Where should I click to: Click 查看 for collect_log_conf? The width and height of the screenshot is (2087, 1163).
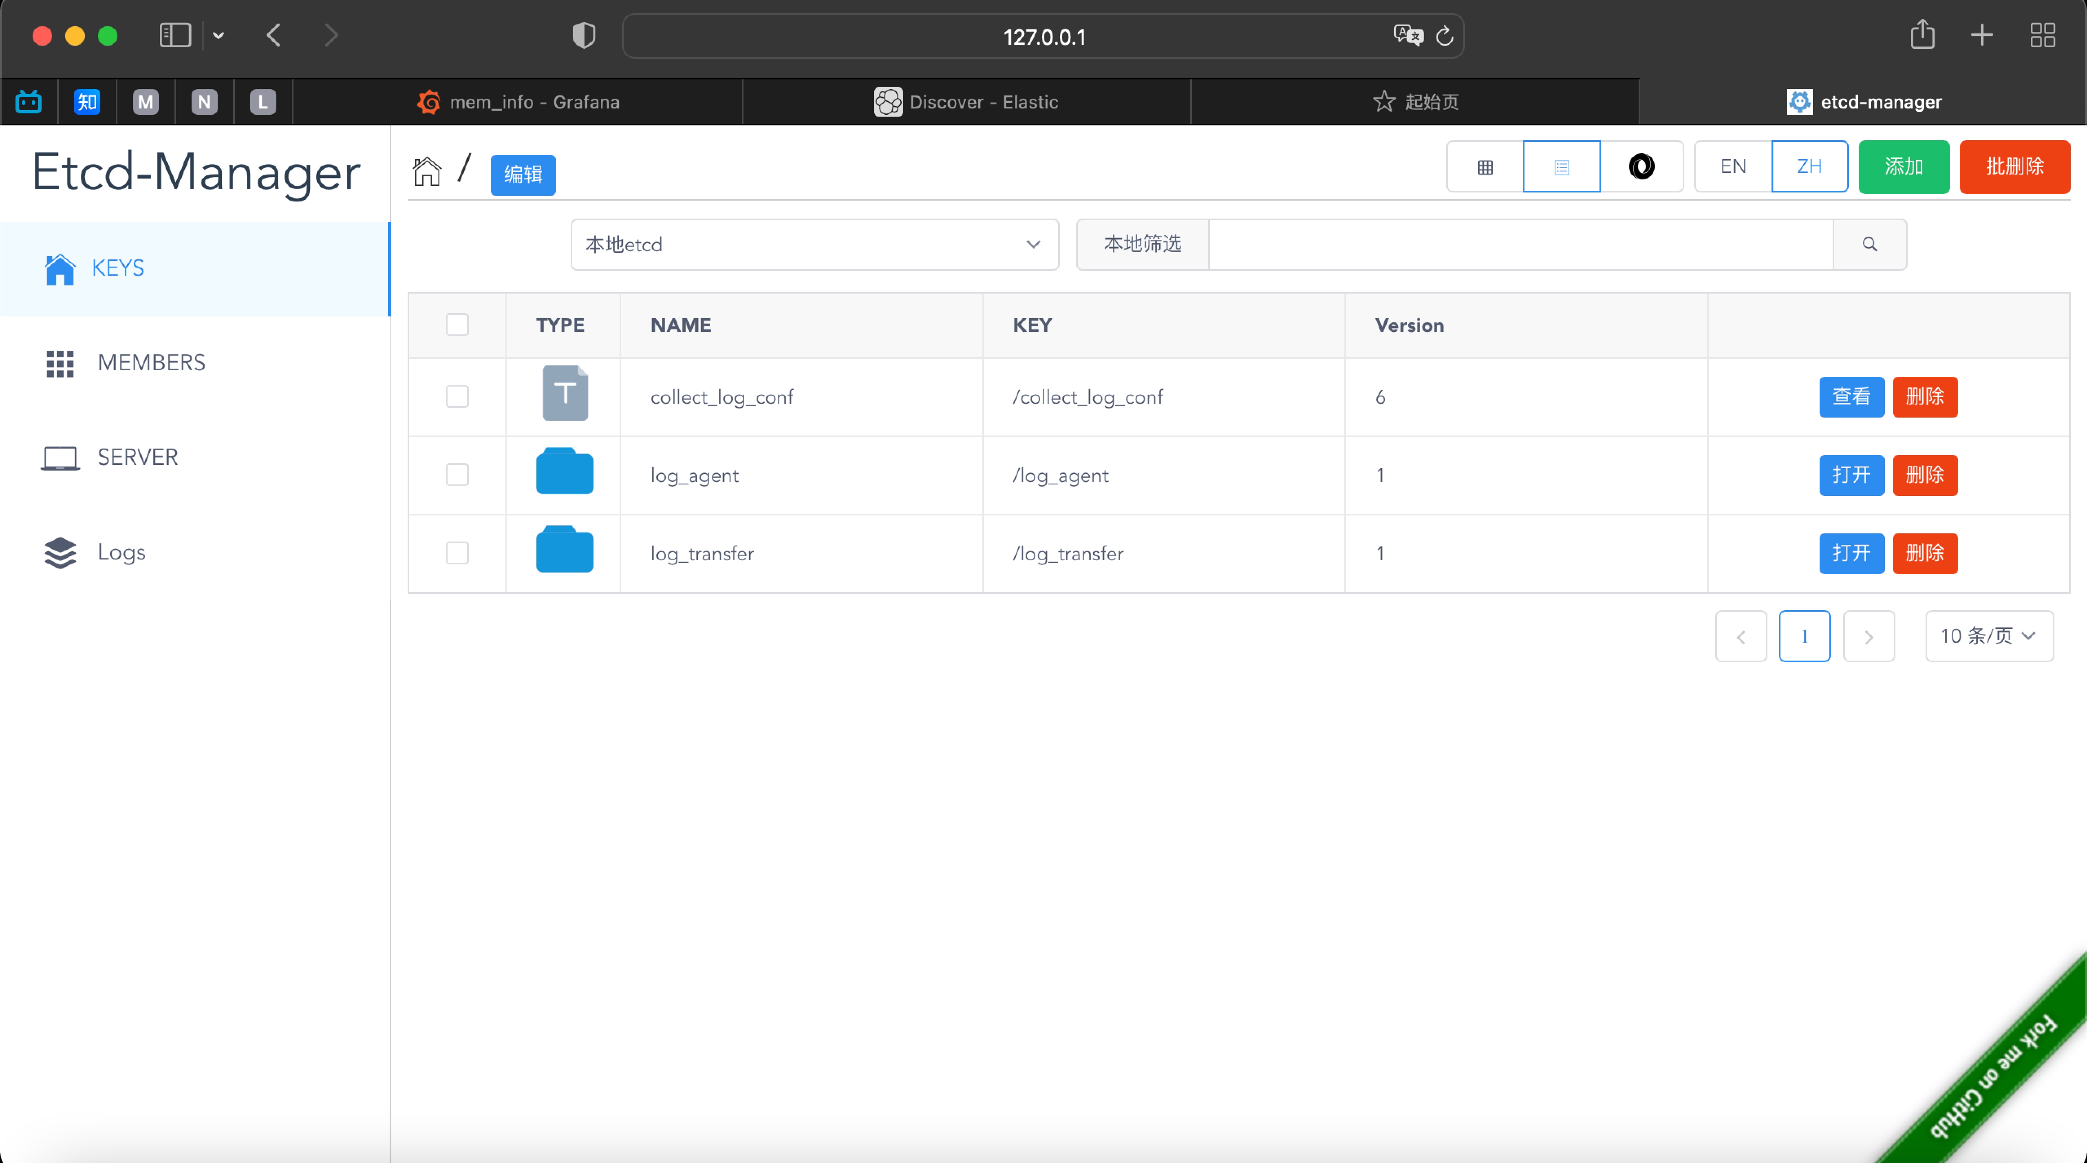1851,397
